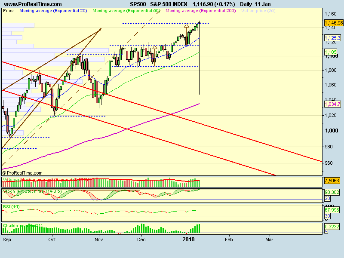Select the SP500 - S&P 500 INDEX title
This screenshot has width=344, height=258.
(158, 4)
